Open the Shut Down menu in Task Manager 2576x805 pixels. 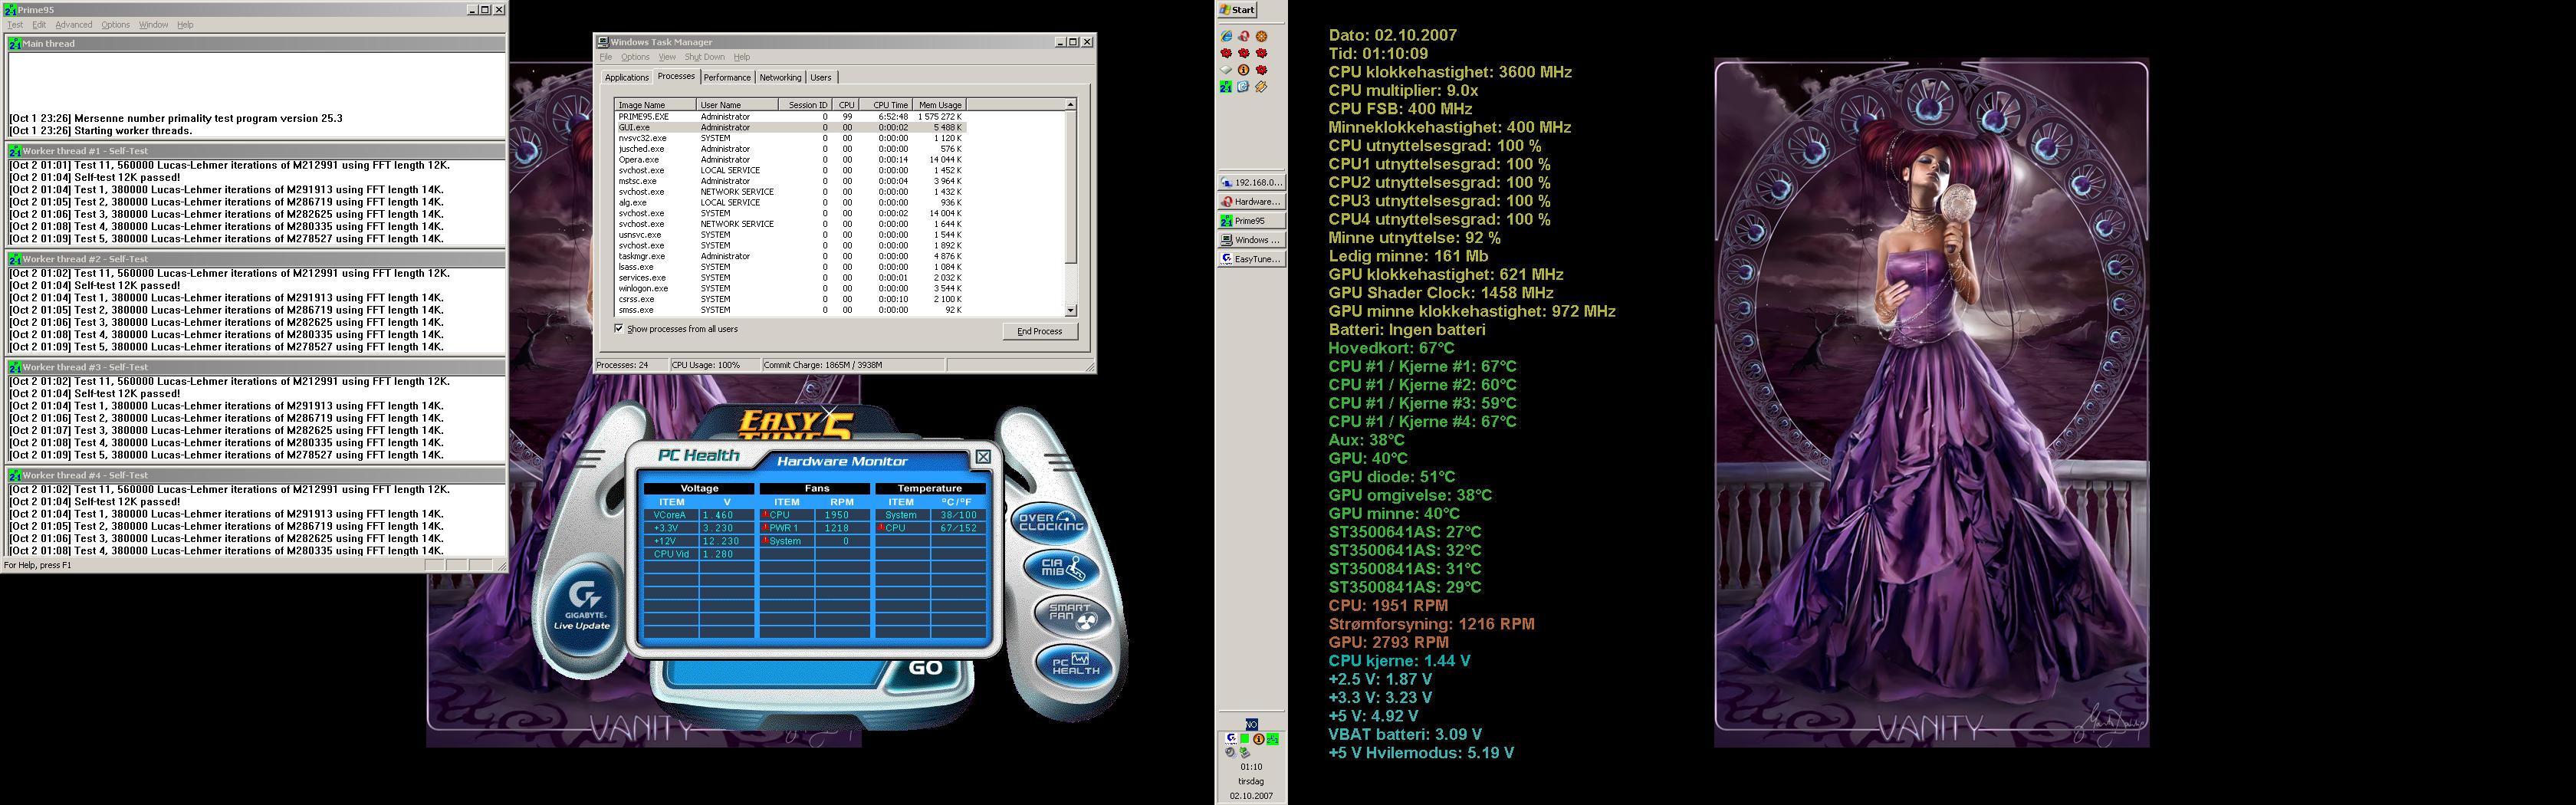point(705,57)
